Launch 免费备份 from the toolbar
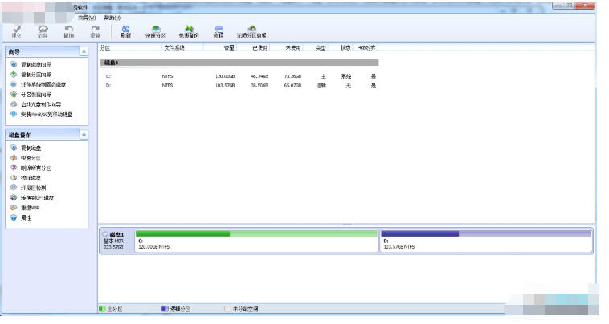The width and height of the screenshot is (609, 324). click(190, 31)
